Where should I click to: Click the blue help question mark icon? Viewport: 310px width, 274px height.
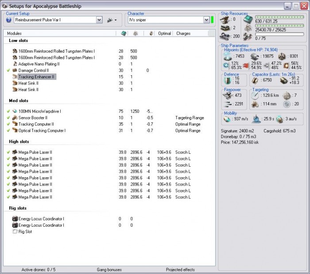(x=9, y=20)
